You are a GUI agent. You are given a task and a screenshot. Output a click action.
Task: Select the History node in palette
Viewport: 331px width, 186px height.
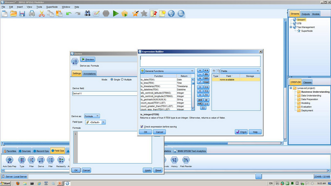click(174, 162)
